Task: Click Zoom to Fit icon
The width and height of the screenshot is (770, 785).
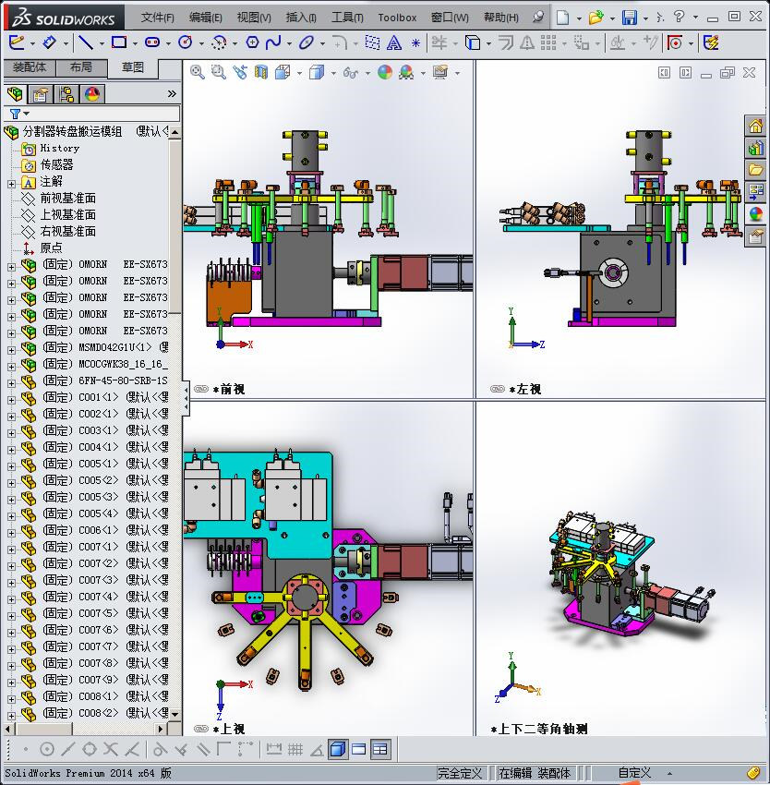Action: (x=197, y=73)
